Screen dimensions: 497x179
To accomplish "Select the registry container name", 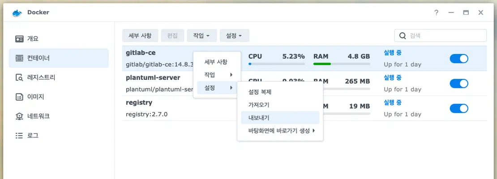I will (x=139, y=103).
